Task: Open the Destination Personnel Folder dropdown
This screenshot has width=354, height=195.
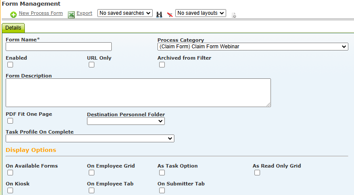Action: [x=126, y=121]
